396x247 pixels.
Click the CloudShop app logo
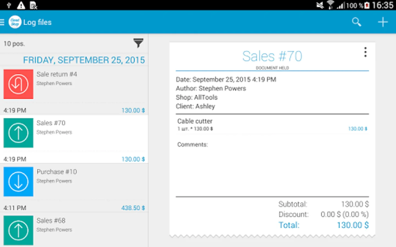15,22
